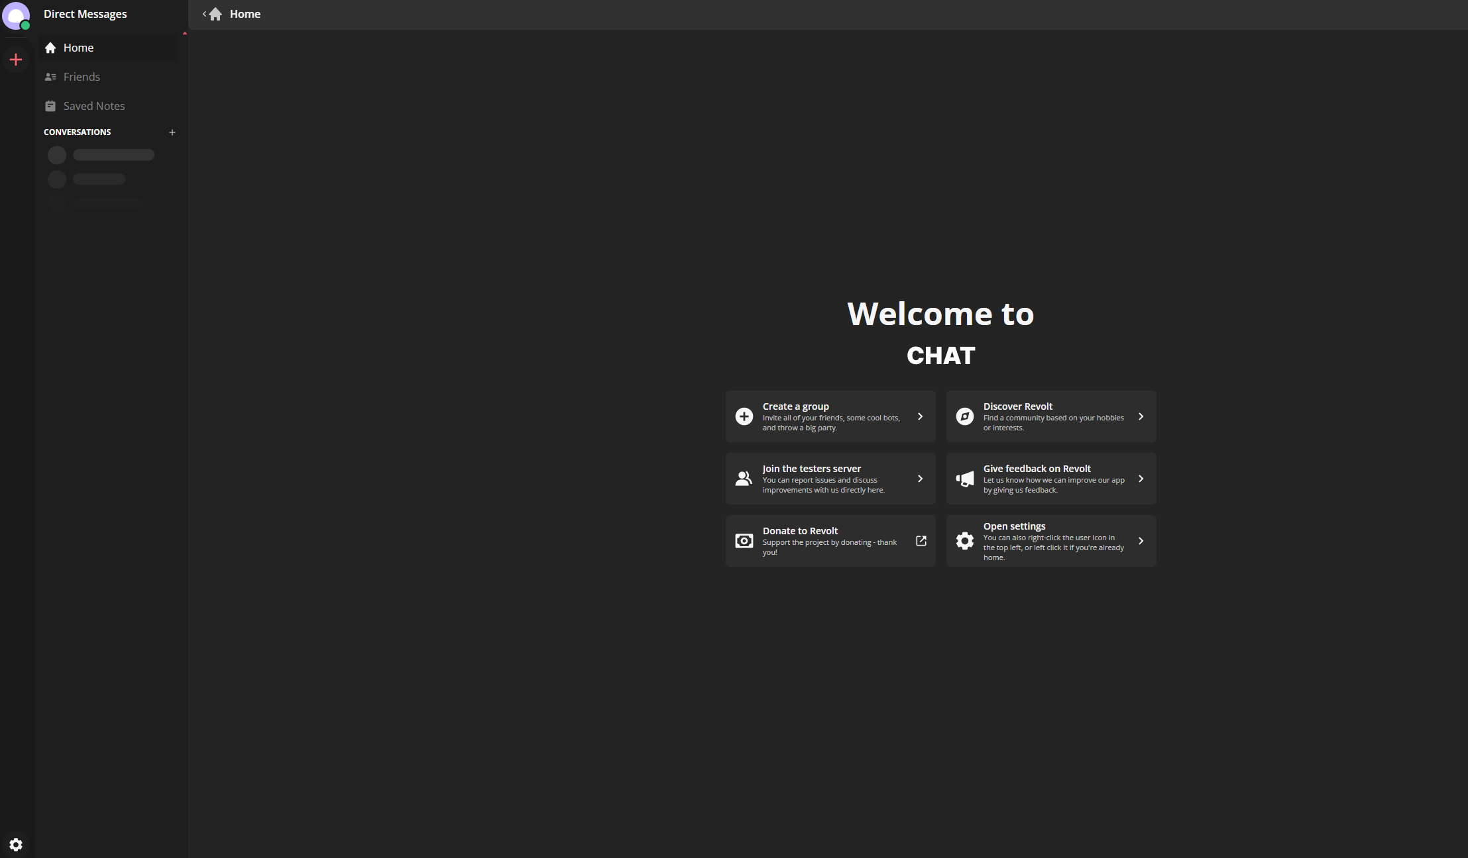Click the megaphone icon for feedback
1468x858 pixels.
tap(965, 479)
